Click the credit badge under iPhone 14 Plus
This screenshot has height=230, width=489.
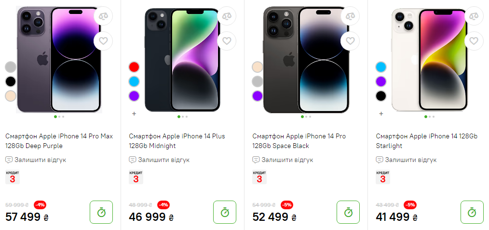[x=136, y=177]
